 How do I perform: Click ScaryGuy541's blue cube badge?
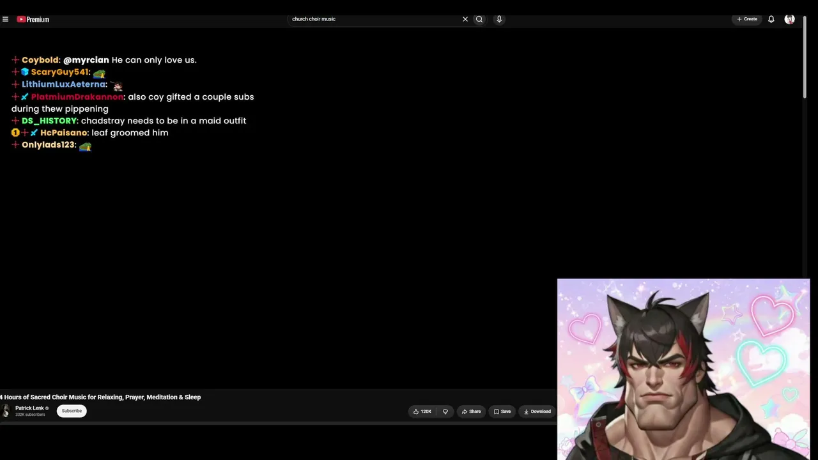25,72
